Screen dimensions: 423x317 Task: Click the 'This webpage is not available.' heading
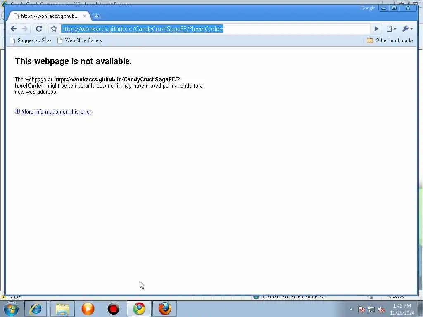coord(74,61)
